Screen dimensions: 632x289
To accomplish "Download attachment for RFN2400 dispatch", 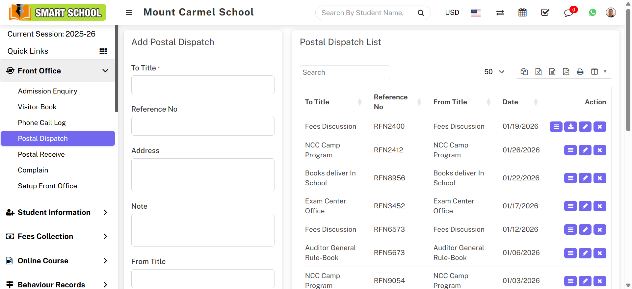I will pos(570,127).
